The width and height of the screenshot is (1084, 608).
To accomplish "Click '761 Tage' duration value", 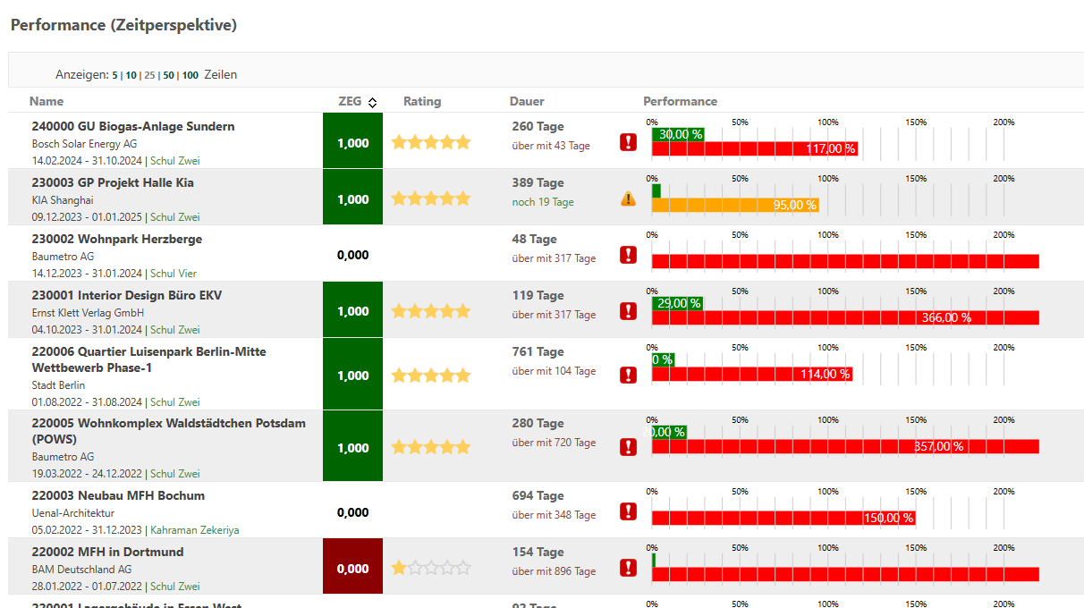I will pos(538,351).
